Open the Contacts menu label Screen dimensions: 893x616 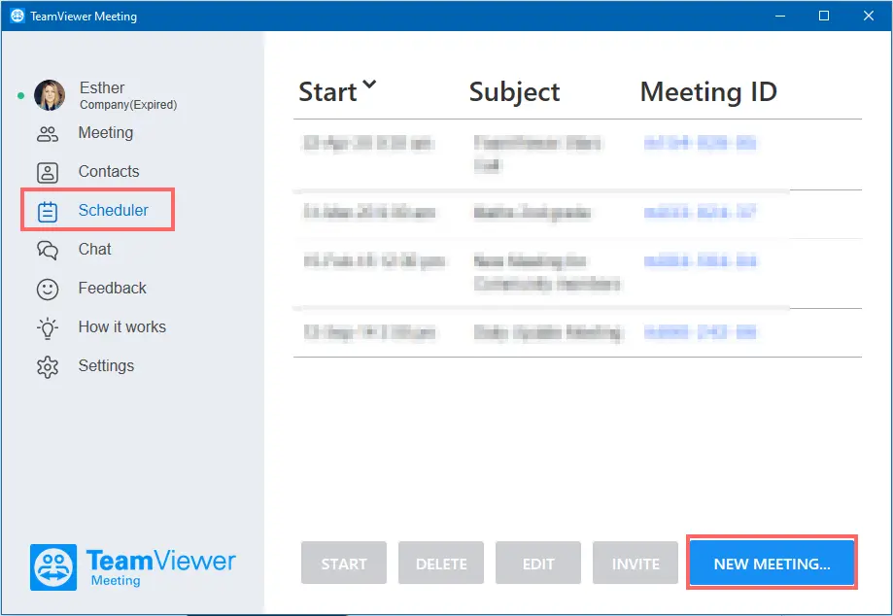coord(109,171)
